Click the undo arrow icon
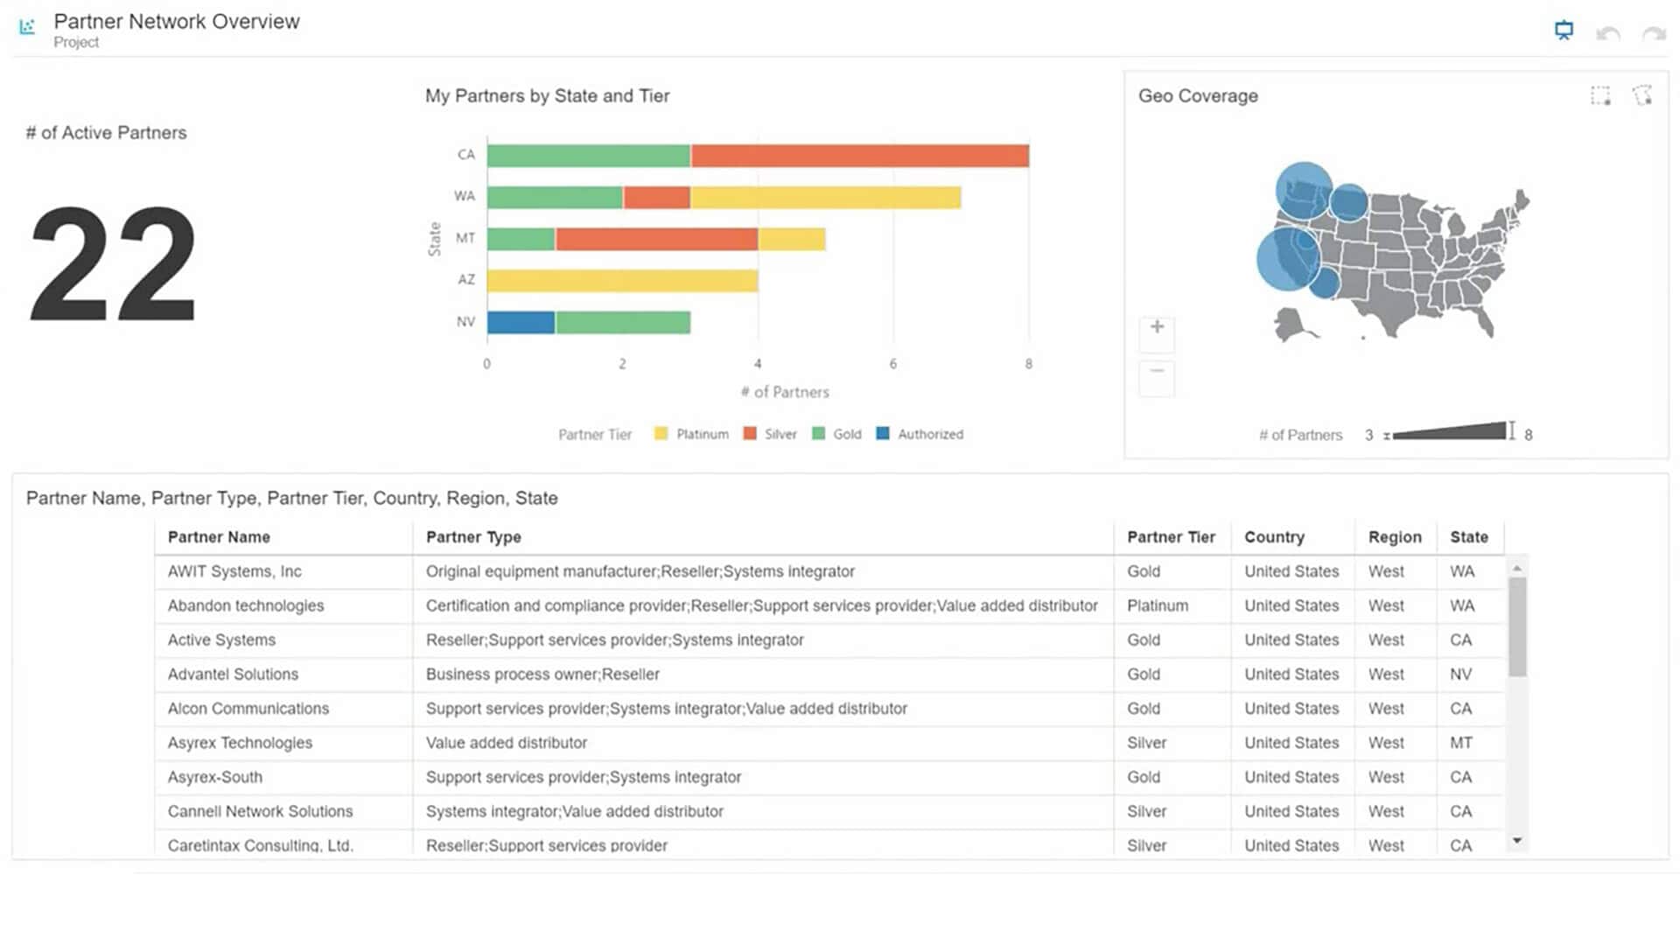Viewport: 1680px width, 945px height. tap(1608, 33)
